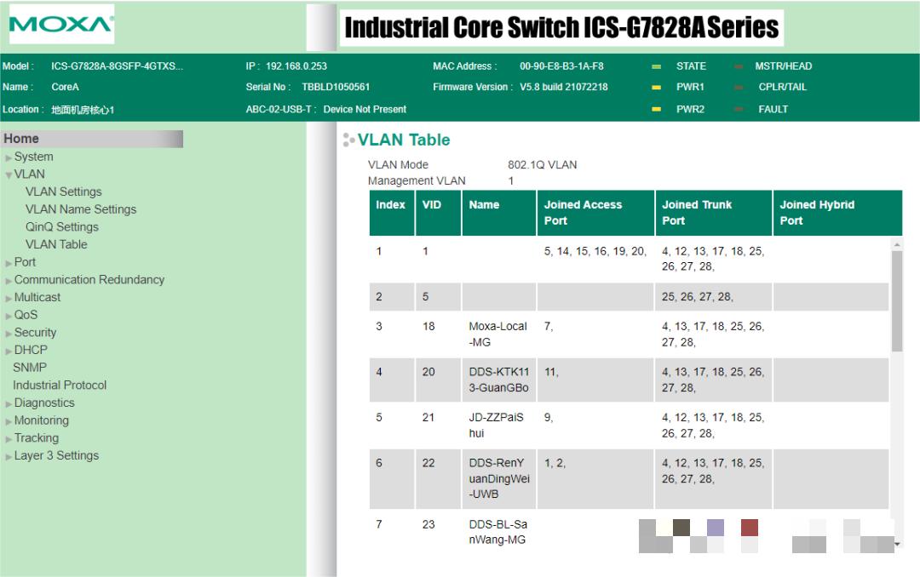Open VLAN Table page in sidebar
Image resolution: width=920 pixels, height=577 pixels.
(x=56, y=244)
